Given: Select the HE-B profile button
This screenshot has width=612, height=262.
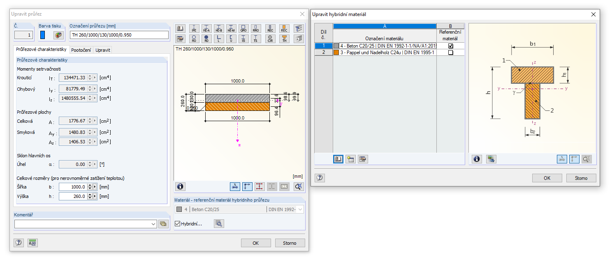Looking at the screenshot, I should click(219, 28).
